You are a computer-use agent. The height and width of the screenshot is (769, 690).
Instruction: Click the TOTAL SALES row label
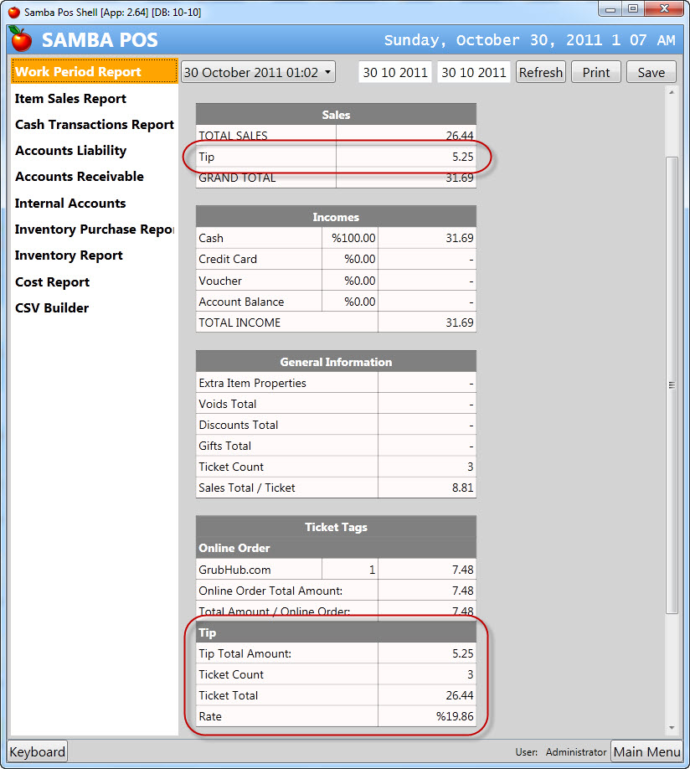click(233, 136)
